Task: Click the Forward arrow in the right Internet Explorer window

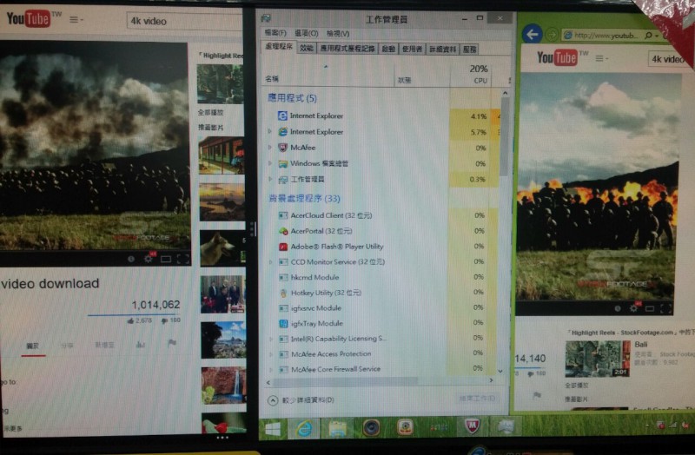Action: click(552, 34)
